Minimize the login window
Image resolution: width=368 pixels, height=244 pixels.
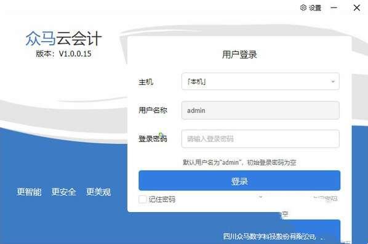click(x=334, y=8)
